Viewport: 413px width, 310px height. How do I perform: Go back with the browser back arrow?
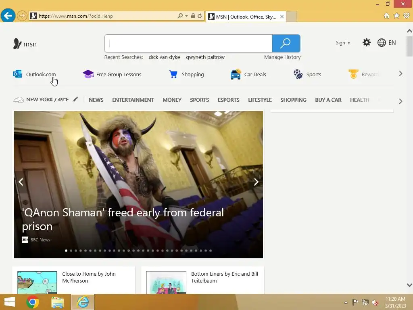(8, 16)
